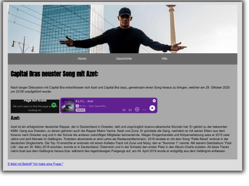Open the Home navigation link
249x186 pixels.
(x=82, y=59)
